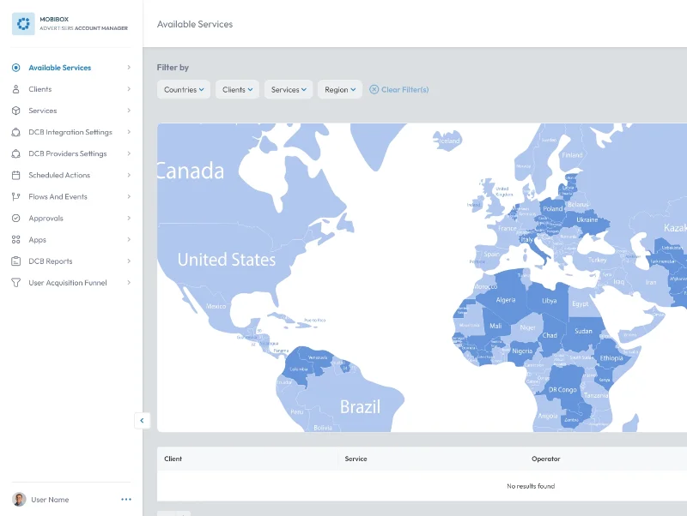Click the DCB Providers Settings icon
The height and width of the screenshot is (516, 687).
click(18, 153)
